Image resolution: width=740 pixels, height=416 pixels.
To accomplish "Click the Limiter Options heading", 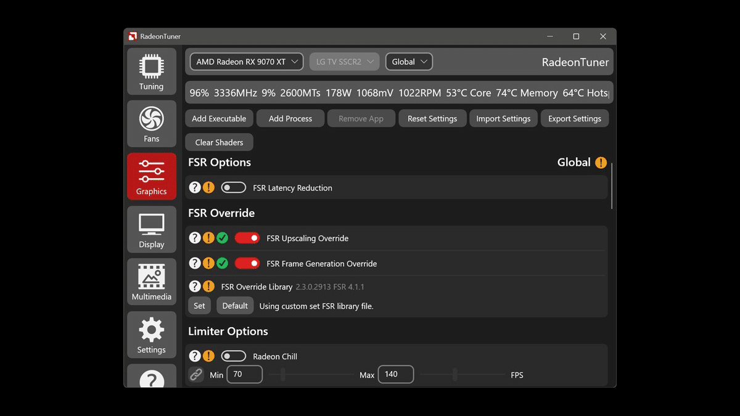I will coord(228,331).
